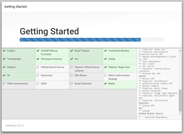The width and height of the screenshot is (184, 134).
Task: Click the installation progress bar
Action: pos(92,40)
